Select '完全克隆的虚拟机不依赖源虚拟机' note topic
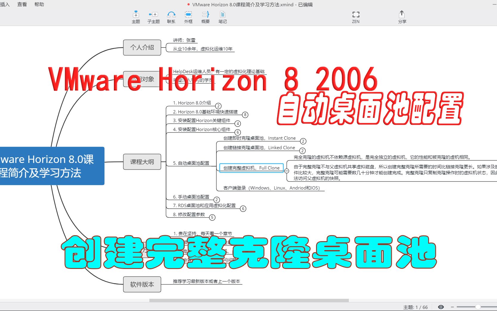497x311 pixels. pos(382,157)
